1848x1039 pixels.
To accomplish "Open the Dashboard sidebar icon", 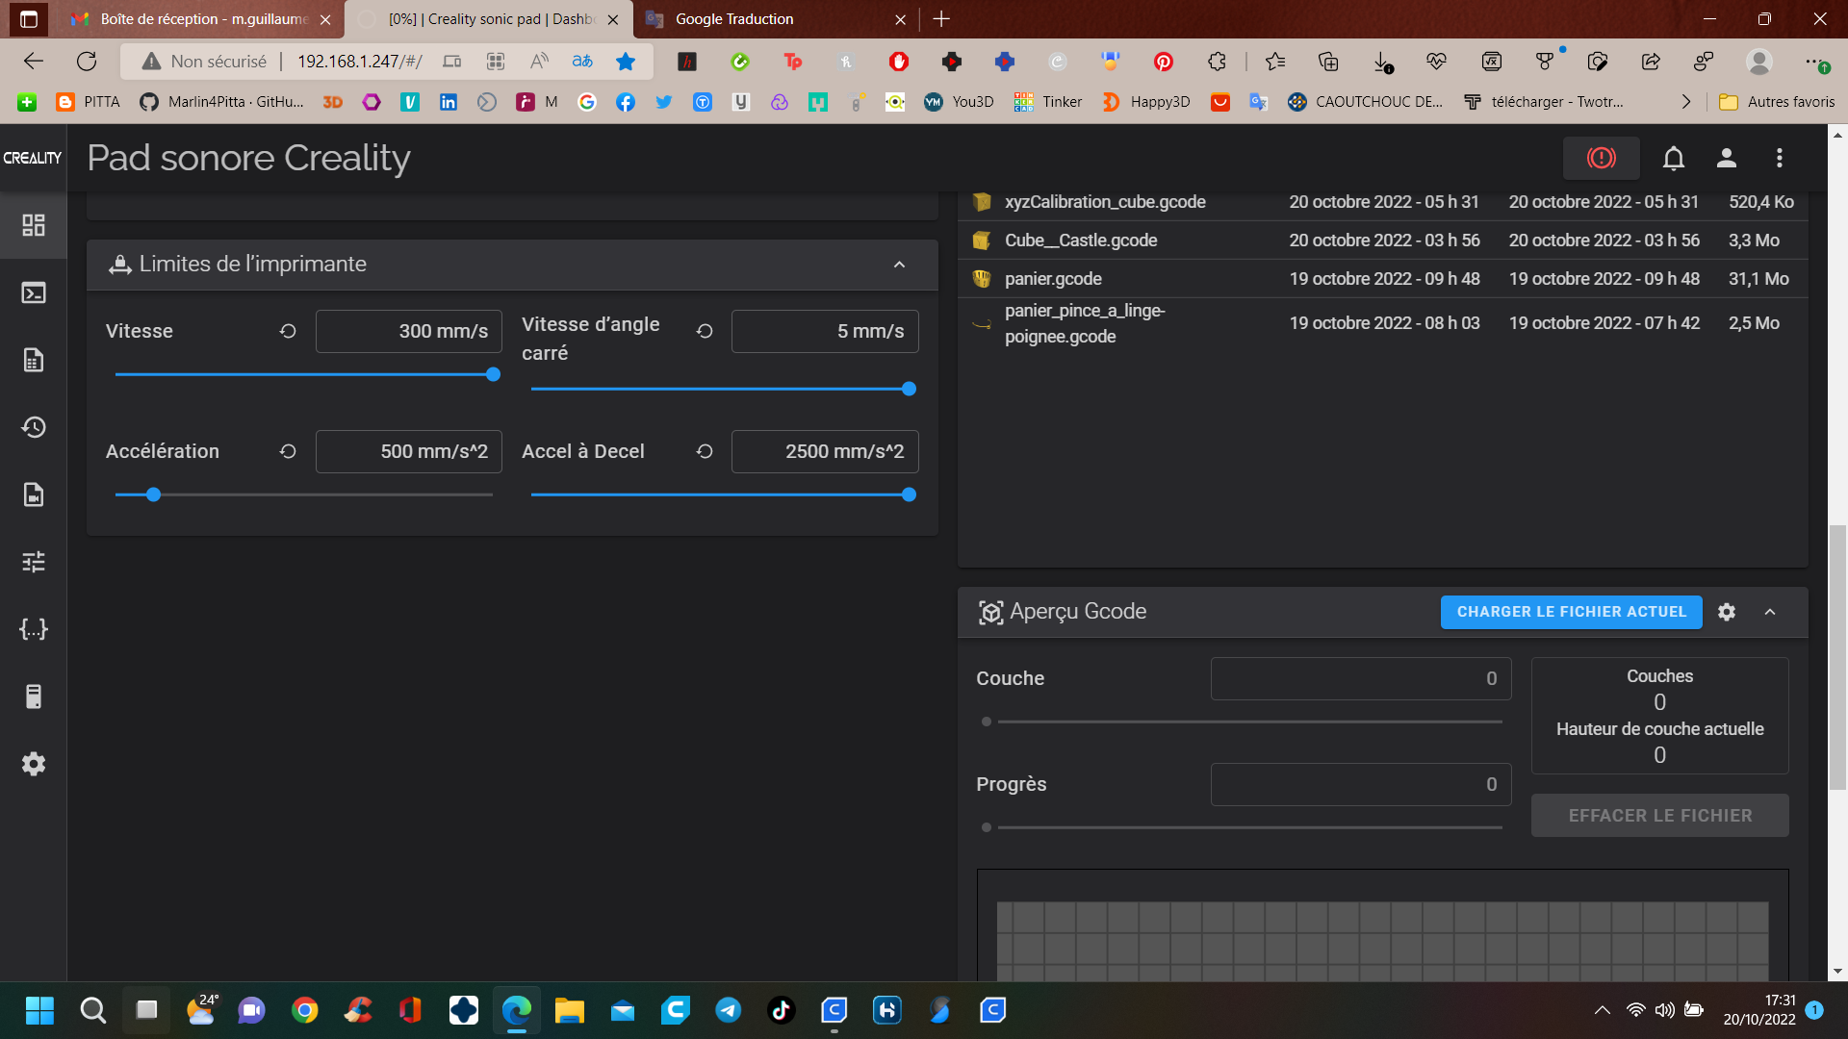I will [x=34, y=225].
